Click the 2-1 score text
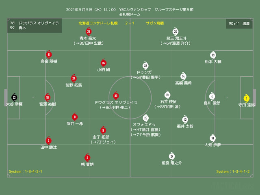The height and width of the screenshot is (195, 260). [130, 23]
